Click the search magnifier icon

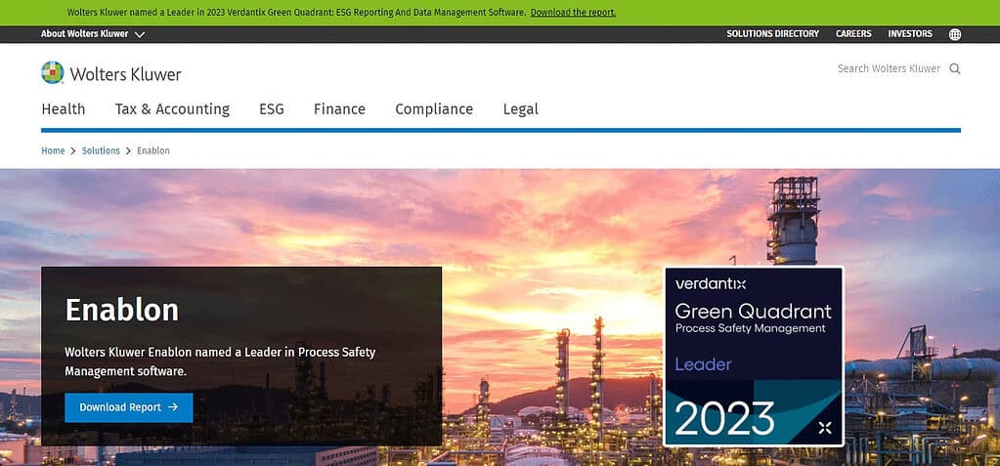(x=955, y=68)
